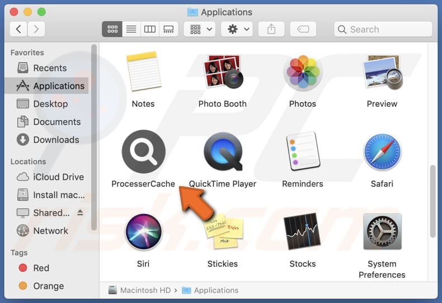Click the 'QuickTime Player' name label
The image size is (442, 303).
coord(223,183)
